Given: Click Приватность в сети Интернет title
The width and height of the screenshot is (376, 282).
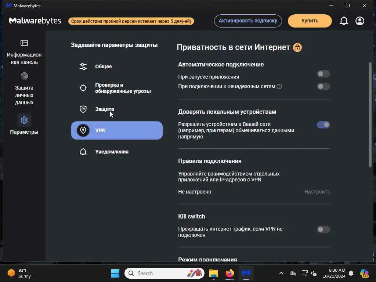Looking at the screenshot, I should point(233,47).
